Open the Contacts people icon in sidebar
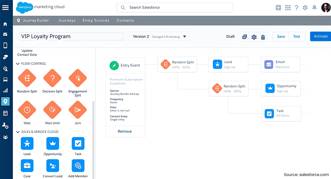The height and width of the screenshot is (179, 331). (x=5, y=137)
